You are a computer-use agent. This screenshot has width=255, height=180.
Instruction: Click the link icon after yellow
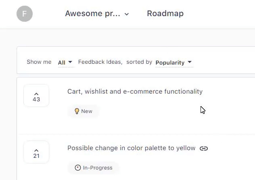(204, 149)
